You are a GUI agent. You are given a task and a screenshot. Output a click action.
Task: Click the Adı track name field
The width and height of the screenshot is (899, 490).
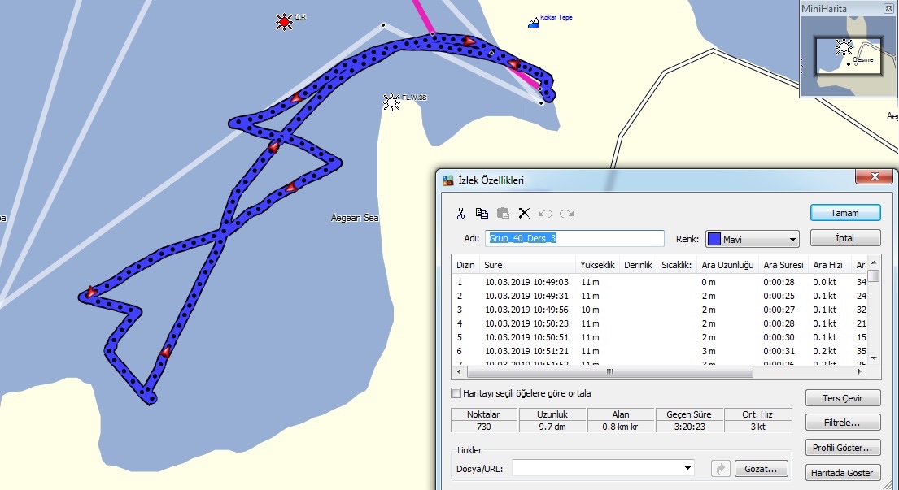pyautogui.click(x=574, y=238)
